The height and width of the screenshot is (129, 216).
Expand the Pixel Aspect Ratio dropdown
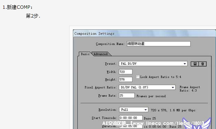pyautogui.click(x=147, y=87)
